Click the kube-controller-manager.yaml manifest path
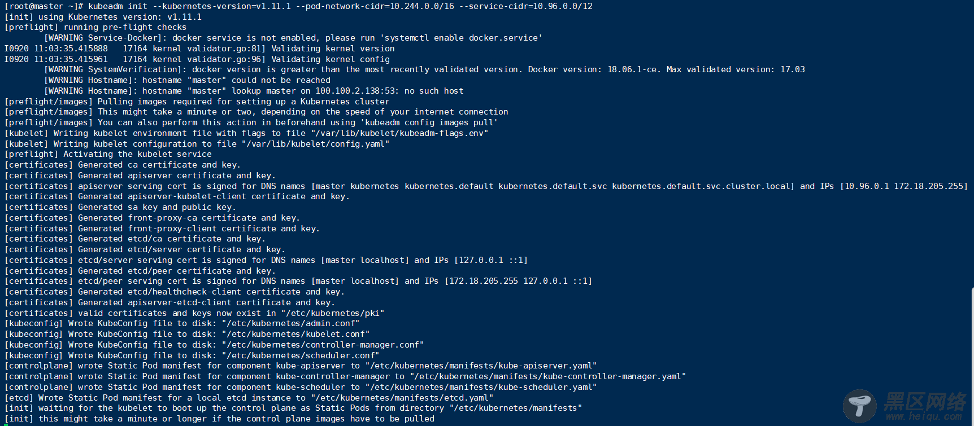This screenshot has height=426, width=974. pyautogui.click(x=547, y=376)
